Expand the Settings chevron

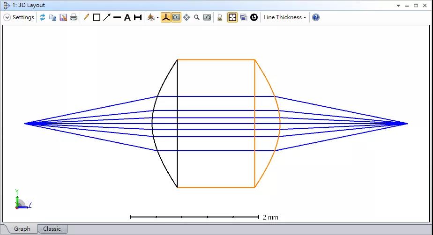(x=7, y=17)
